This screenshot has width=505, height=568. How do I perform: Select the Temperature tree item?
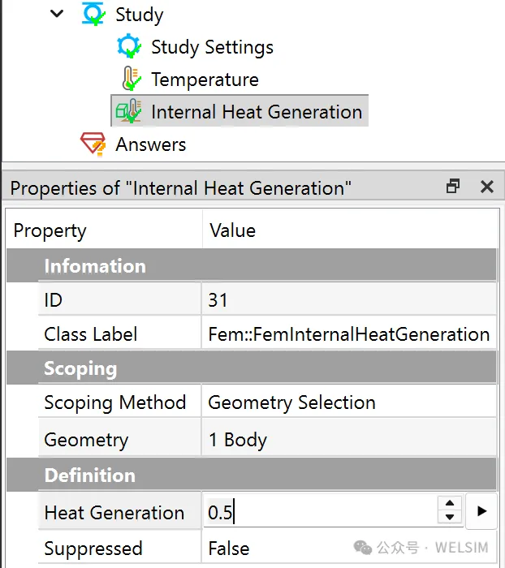coord(205,80)
